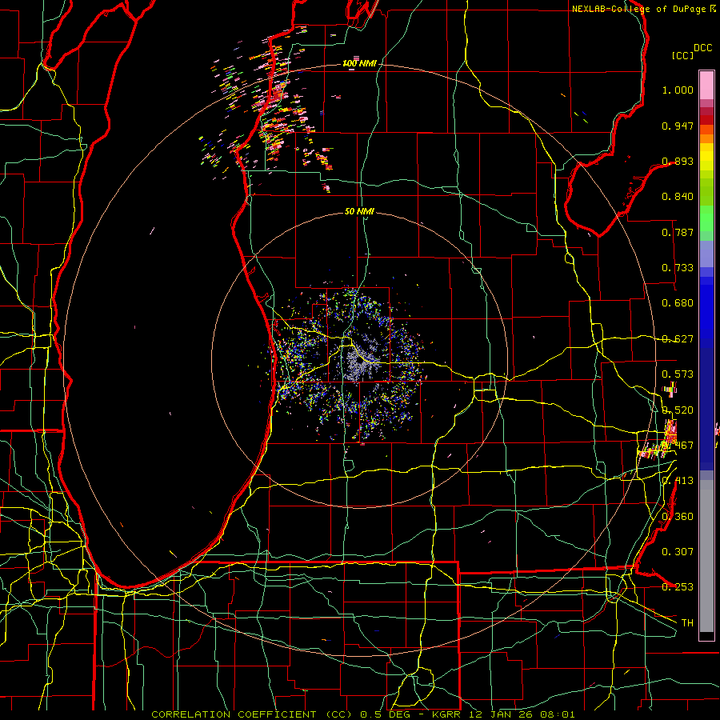Click the 1.000 scale value

678,90
